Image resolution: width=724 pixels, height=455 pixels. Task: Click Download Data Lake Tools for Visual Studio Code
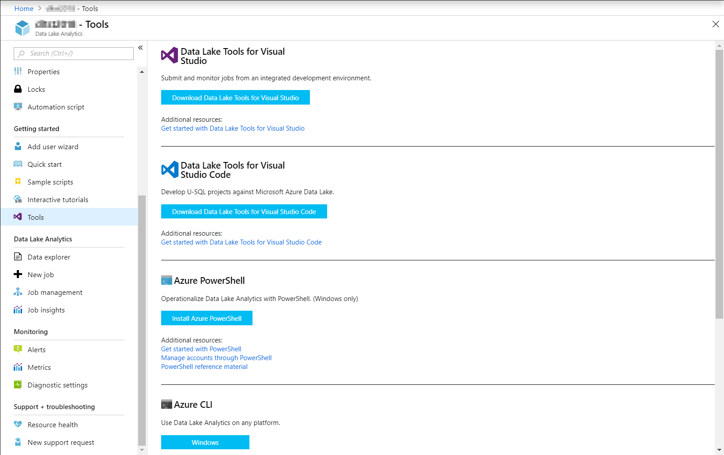click(244, 211)
